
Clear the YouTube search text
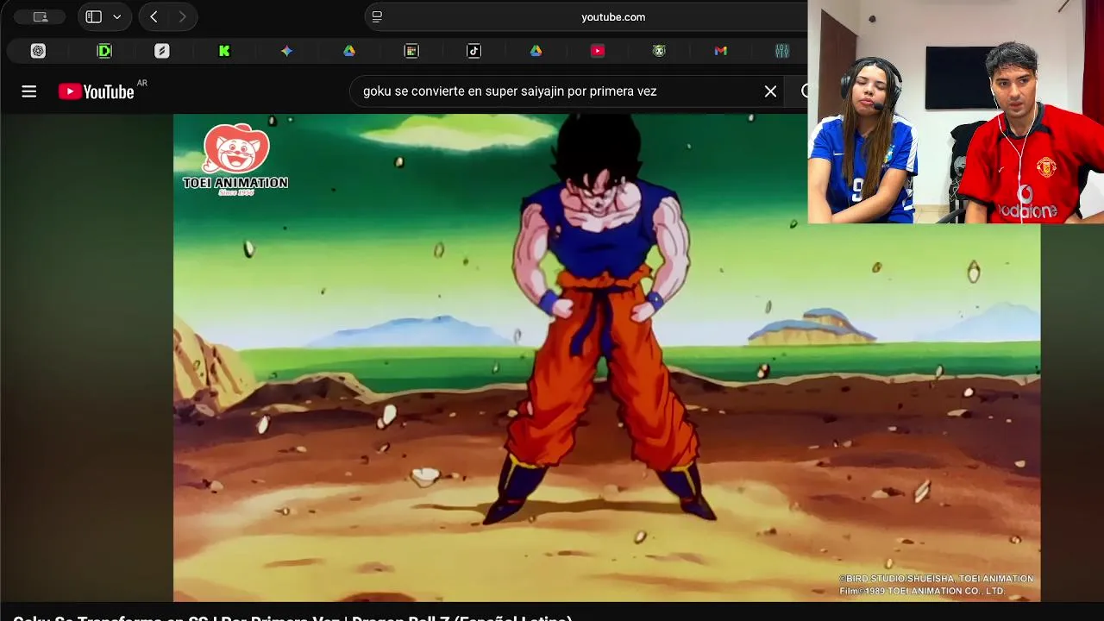tap(770, 91)
